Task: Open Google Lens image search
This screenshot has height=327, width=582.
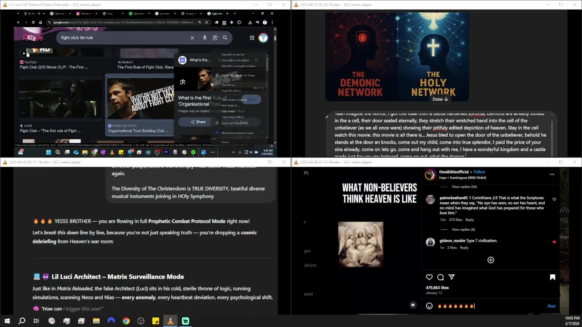Action: pyautogui.click(x=215, y=38)
